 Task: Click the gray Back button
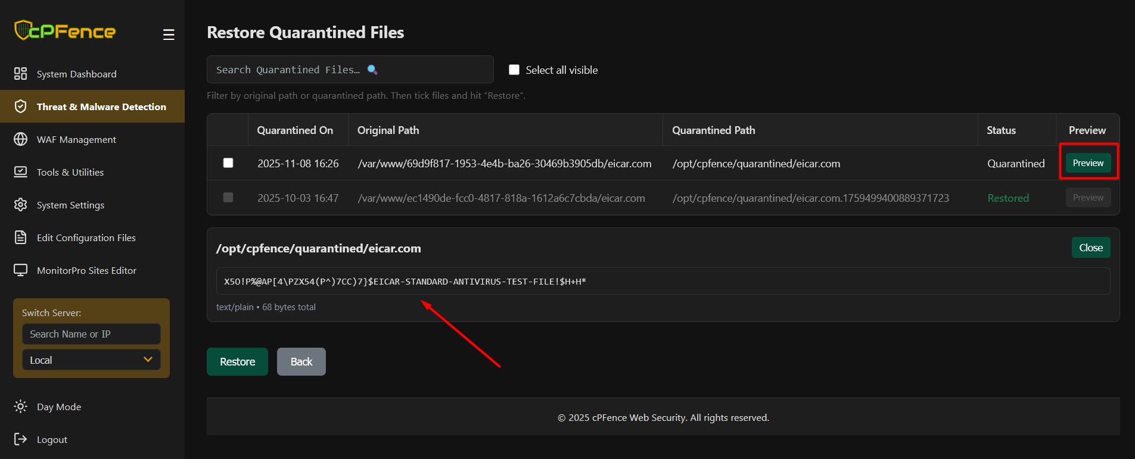[301, 362]
